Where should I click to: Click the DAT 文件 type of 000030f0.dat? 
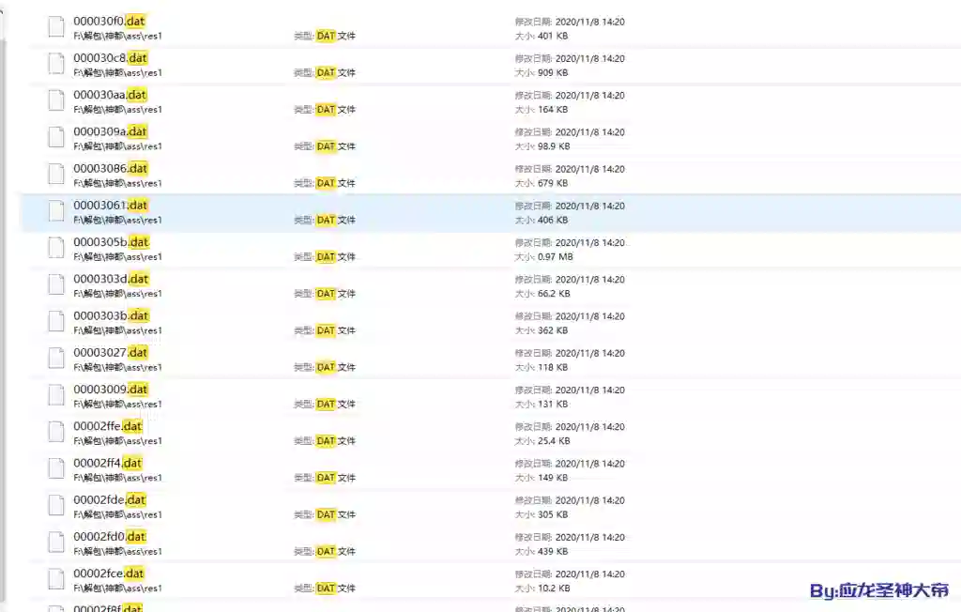coord(336,36)
